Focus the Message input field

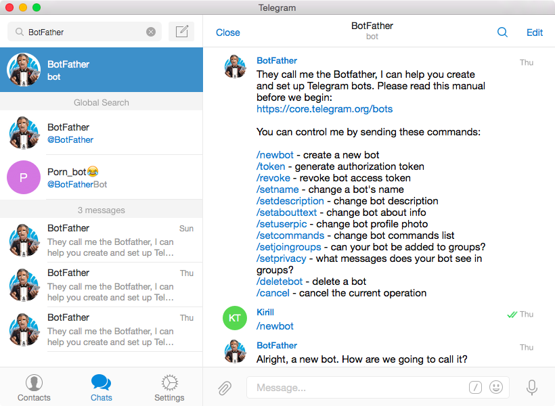click(x=357, y=388)
